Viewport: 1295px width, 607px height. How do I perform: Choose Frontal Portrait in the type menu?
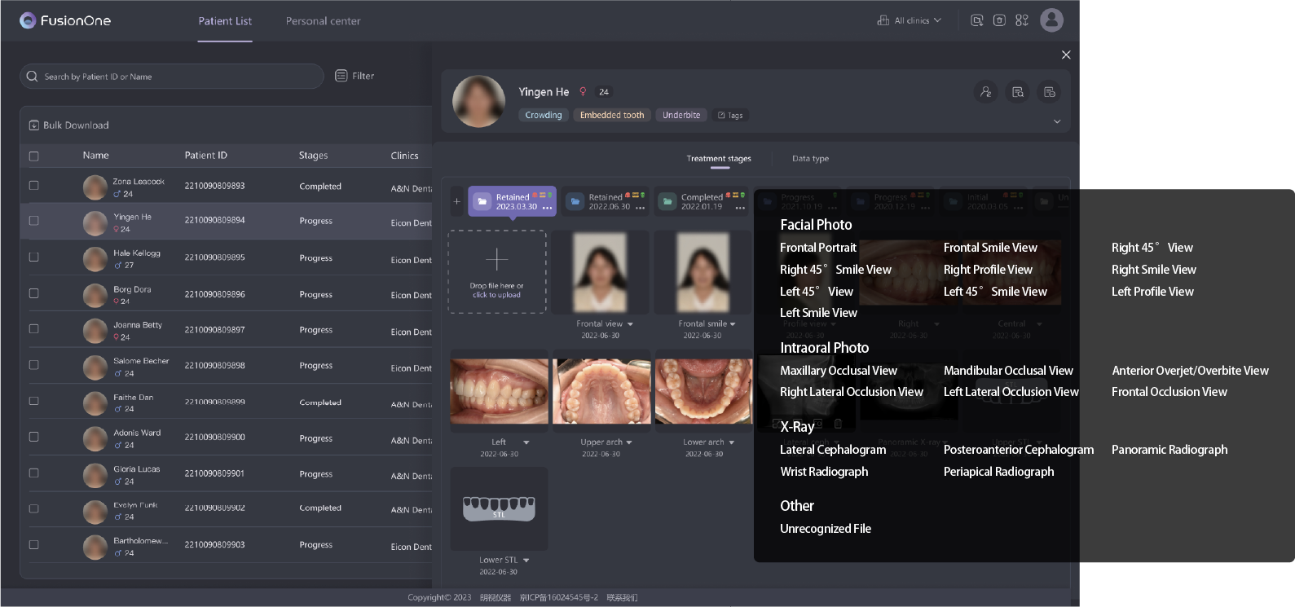click(x=818, y=248)
